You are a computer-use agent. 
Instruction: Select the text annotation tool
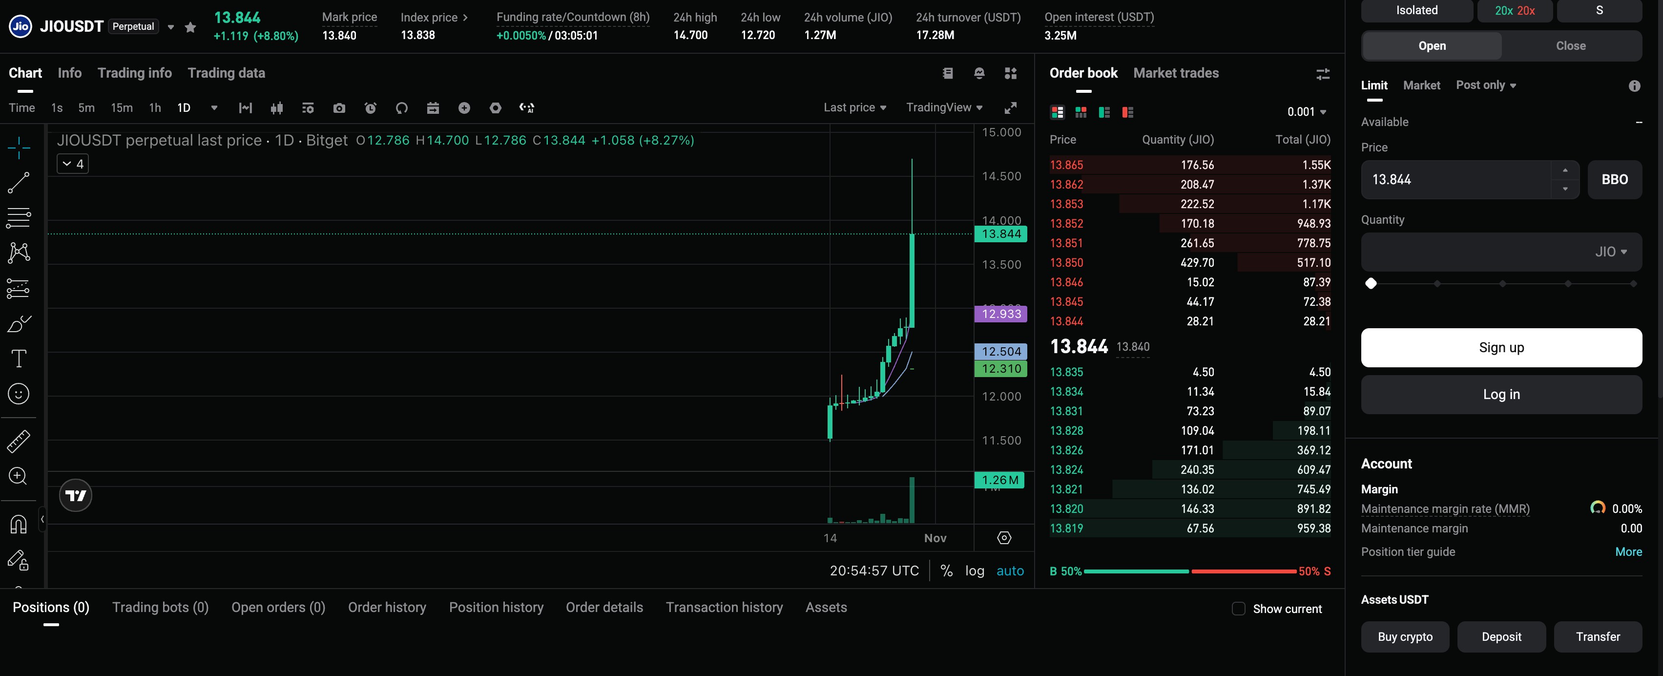coord(19,359)
